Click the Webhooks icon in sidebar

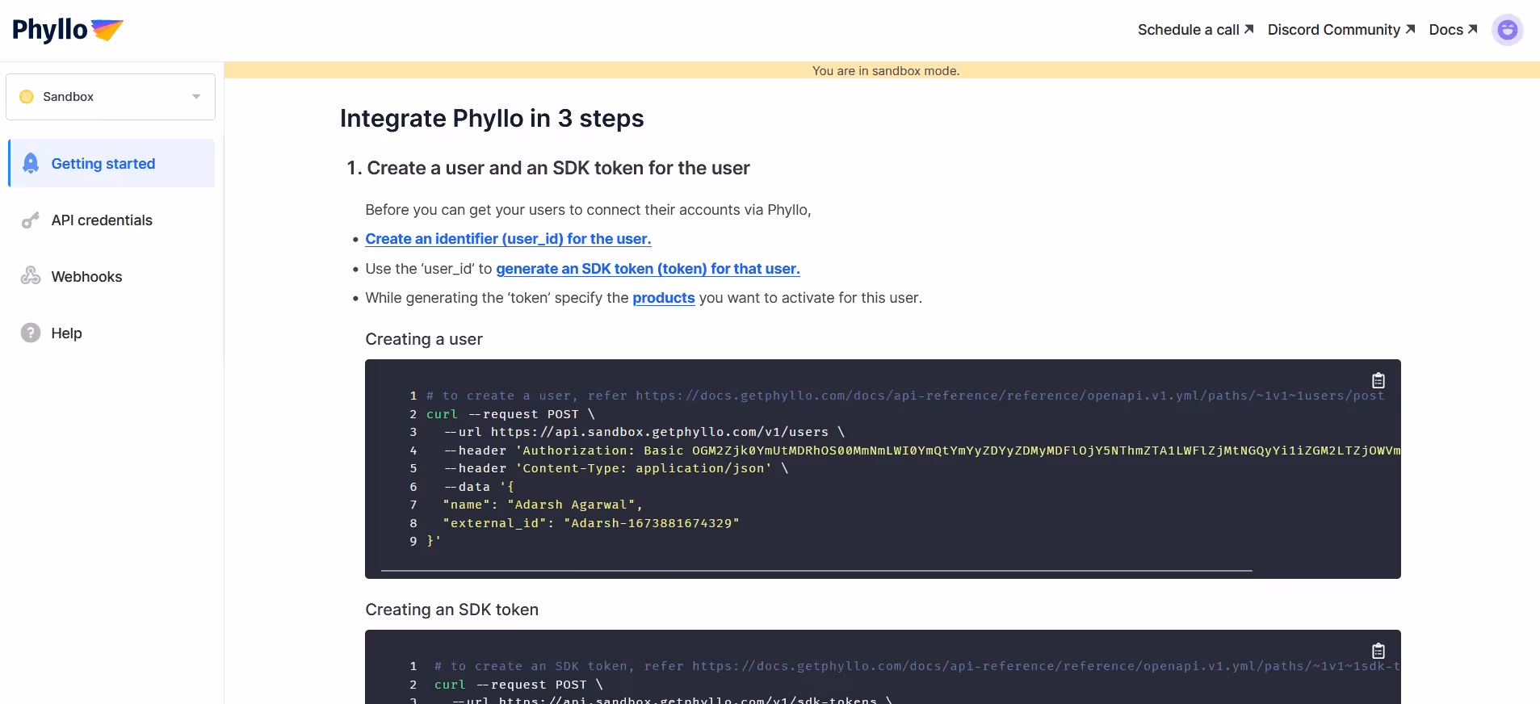[31, 276]
